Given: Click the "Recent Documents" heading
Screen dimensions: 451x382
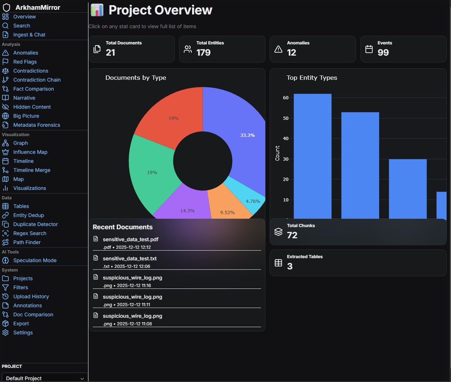Looking at the screenshot, I should click(x=123, y=227).
